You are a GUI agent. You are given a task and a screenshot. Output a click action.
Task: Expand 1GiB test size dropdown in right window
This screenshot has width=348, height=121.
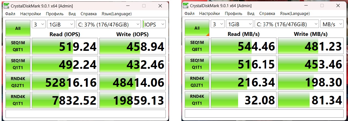(240, 24)
